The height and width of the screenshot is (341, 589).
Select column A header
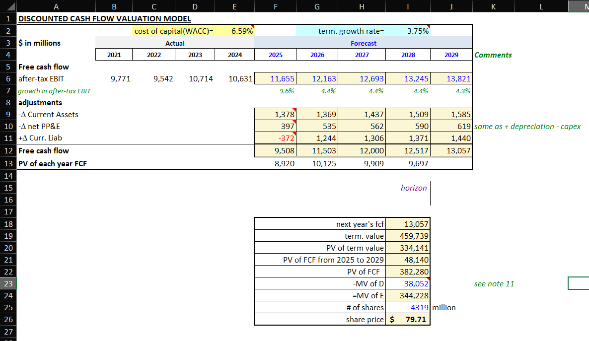tap(56, 6)
